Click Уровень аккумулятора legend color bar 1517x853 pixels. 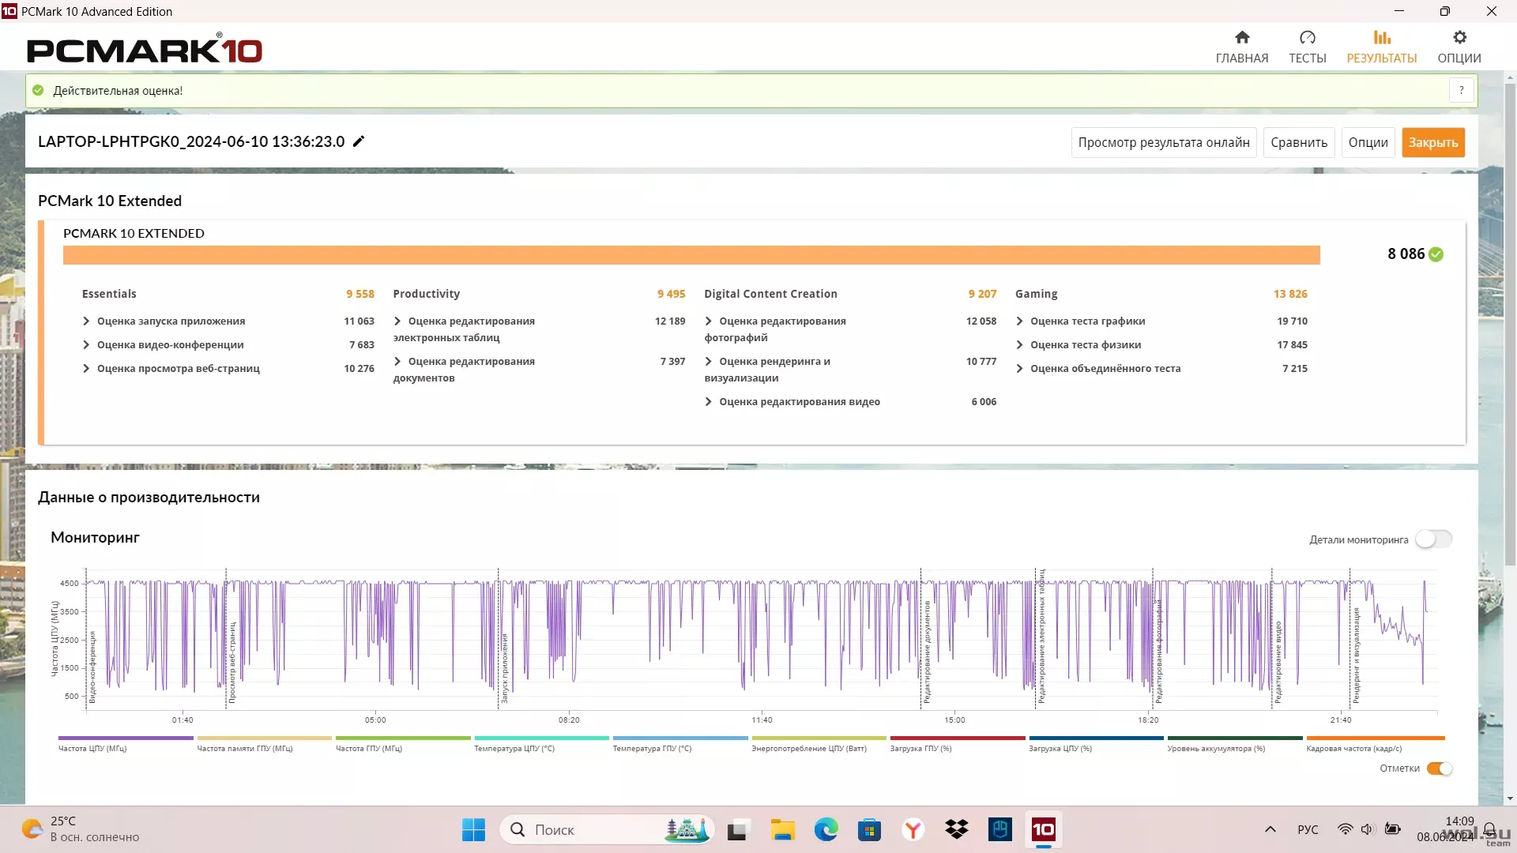pos(1235,738)
